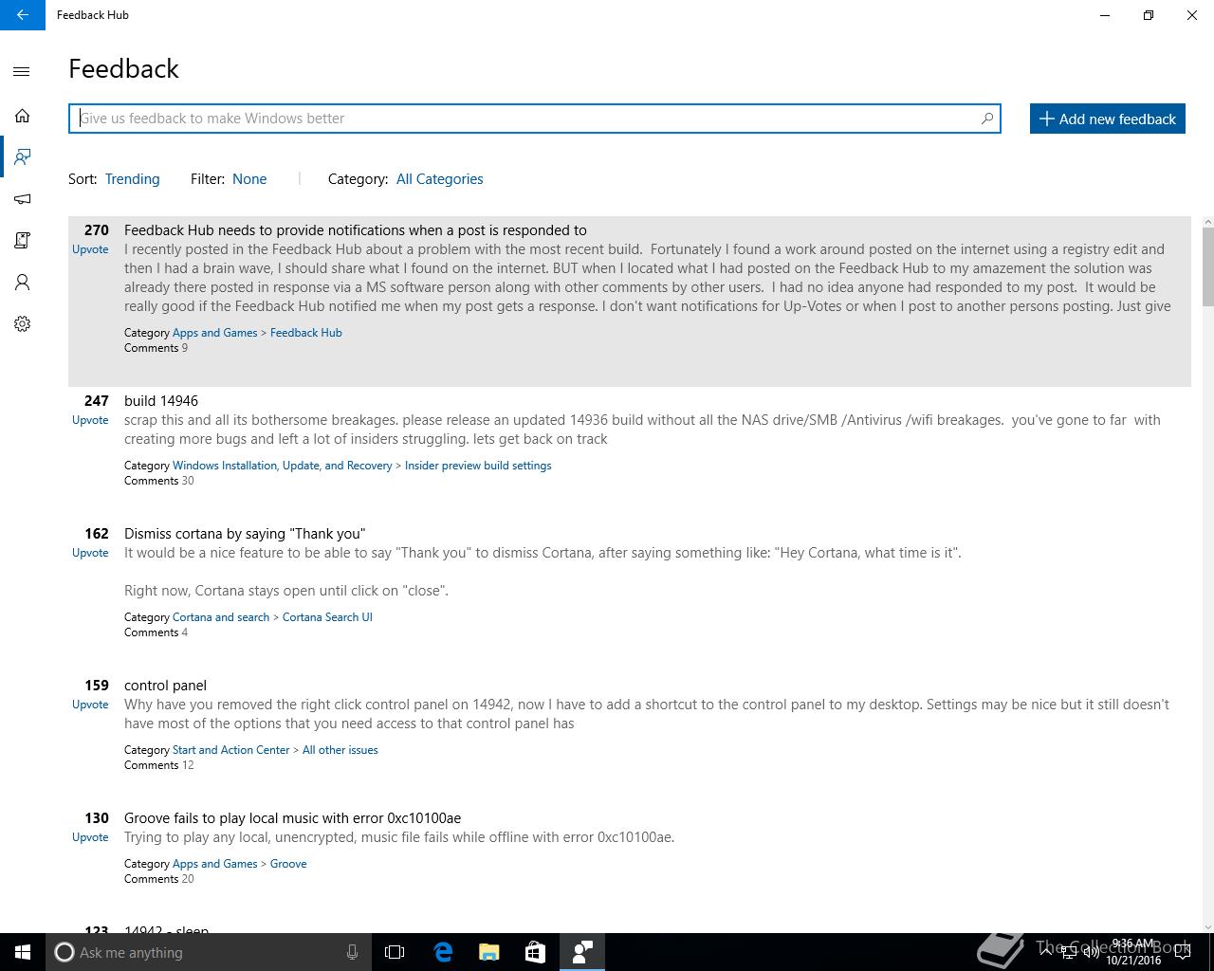Open Task View from the taskbar
The width and height of the screenshot is (1214, 971).
click(395, 952)
